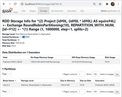The height and width of the screenshot is (97, 122).
Task: Click the zoom magnifier icon in address bar
Action: click(x=94, y=4)
